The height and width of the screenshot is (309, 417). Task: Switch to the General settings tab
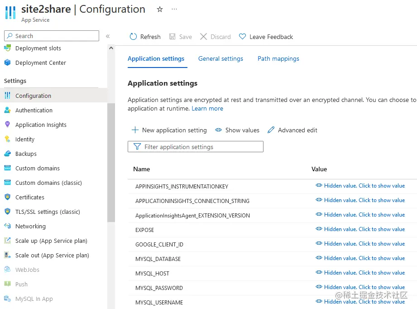tap(220, 58)
